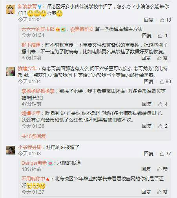Open 新浪教育's avatar thumbnail

[11, 9]
